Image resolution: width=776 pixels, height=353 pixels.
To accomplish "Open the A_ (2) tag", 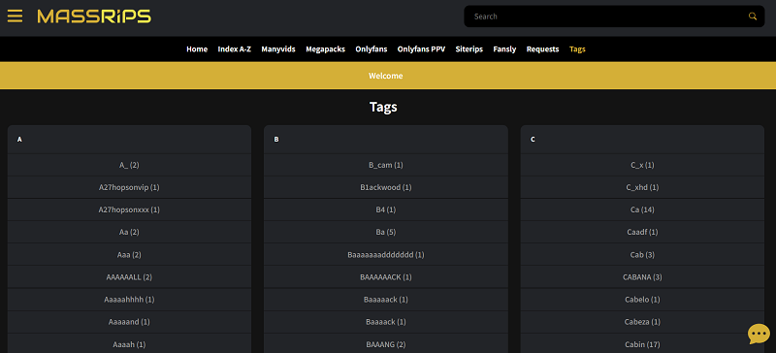I will tap(129, 165).
